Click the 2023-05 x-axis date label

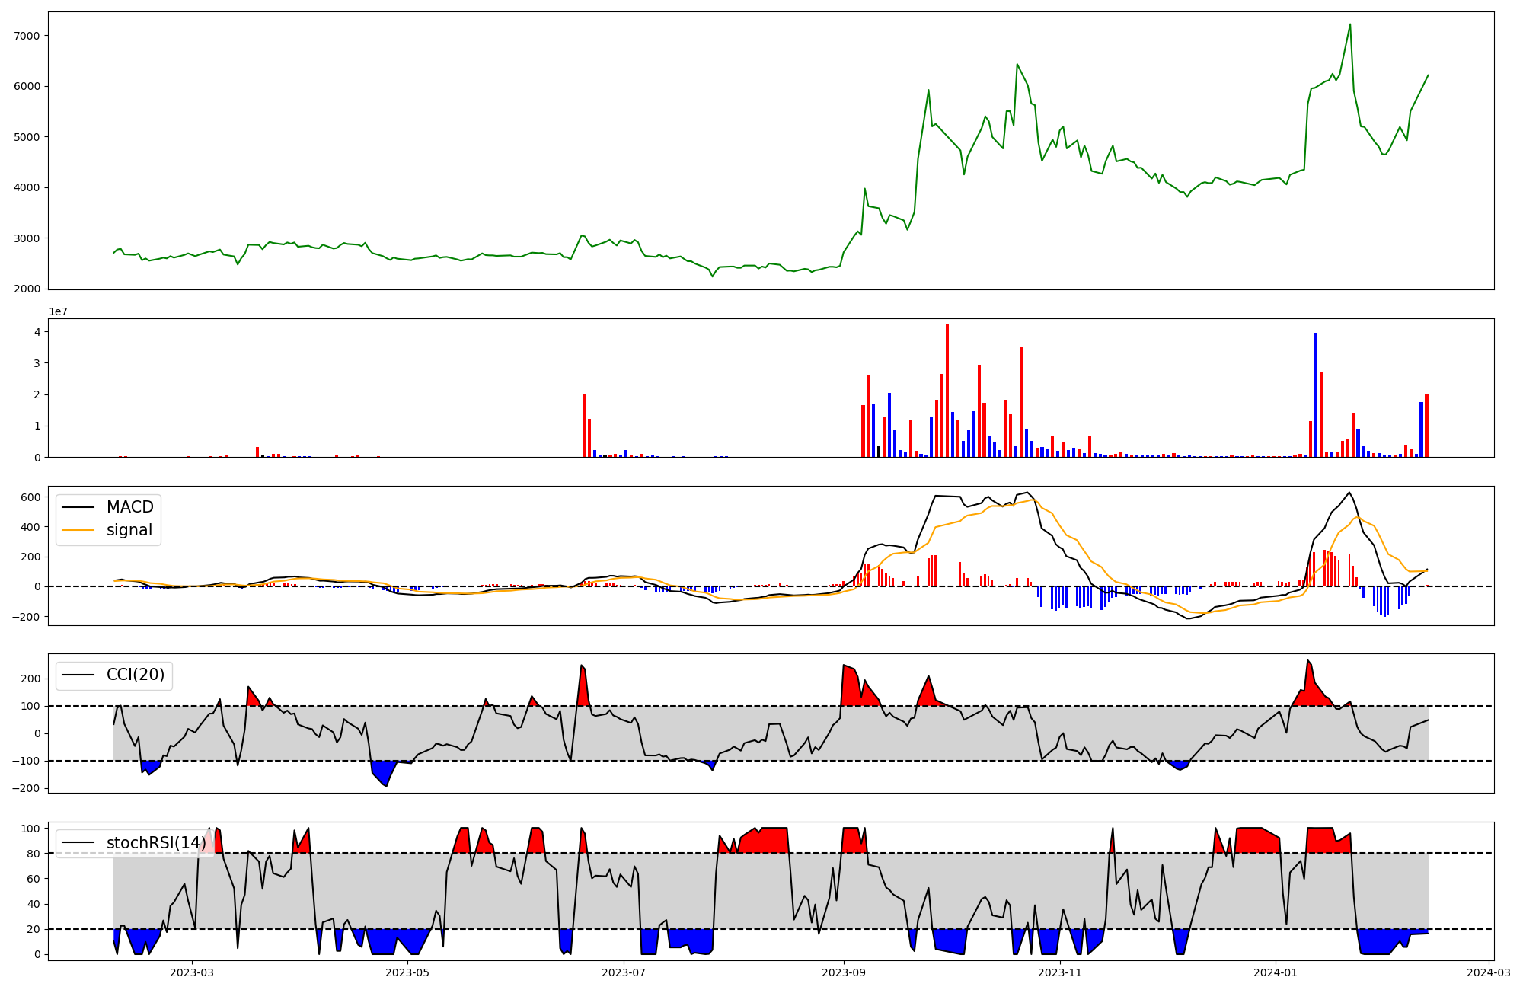[407, 972]
